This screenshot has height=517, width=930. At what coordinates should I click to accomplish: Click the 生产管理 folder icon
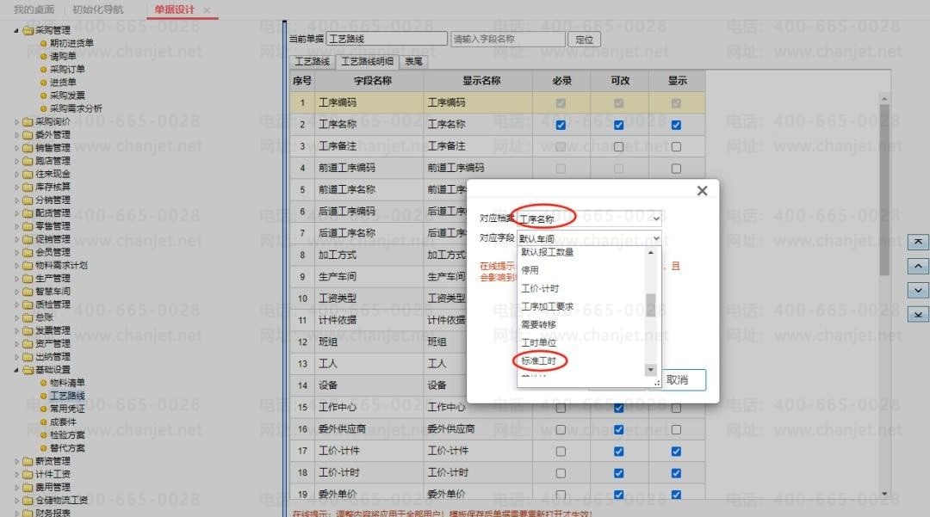tap(28, 279)
